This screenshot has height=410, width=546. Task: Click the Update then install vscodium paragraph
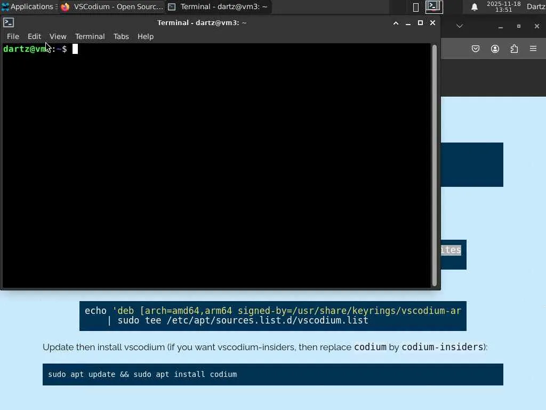click(x=265, y=347)
